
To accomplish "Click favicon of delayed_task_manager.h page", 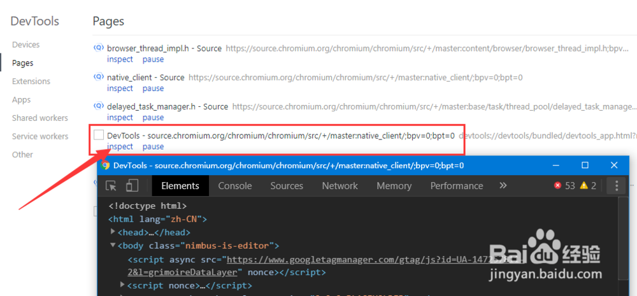I will (x=99, y=106).
